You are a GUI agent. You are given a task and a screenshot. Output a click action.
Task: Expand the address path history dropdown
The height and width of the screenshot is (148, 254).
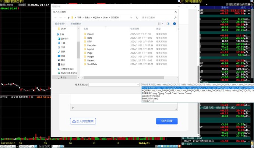tap(131, 18)
